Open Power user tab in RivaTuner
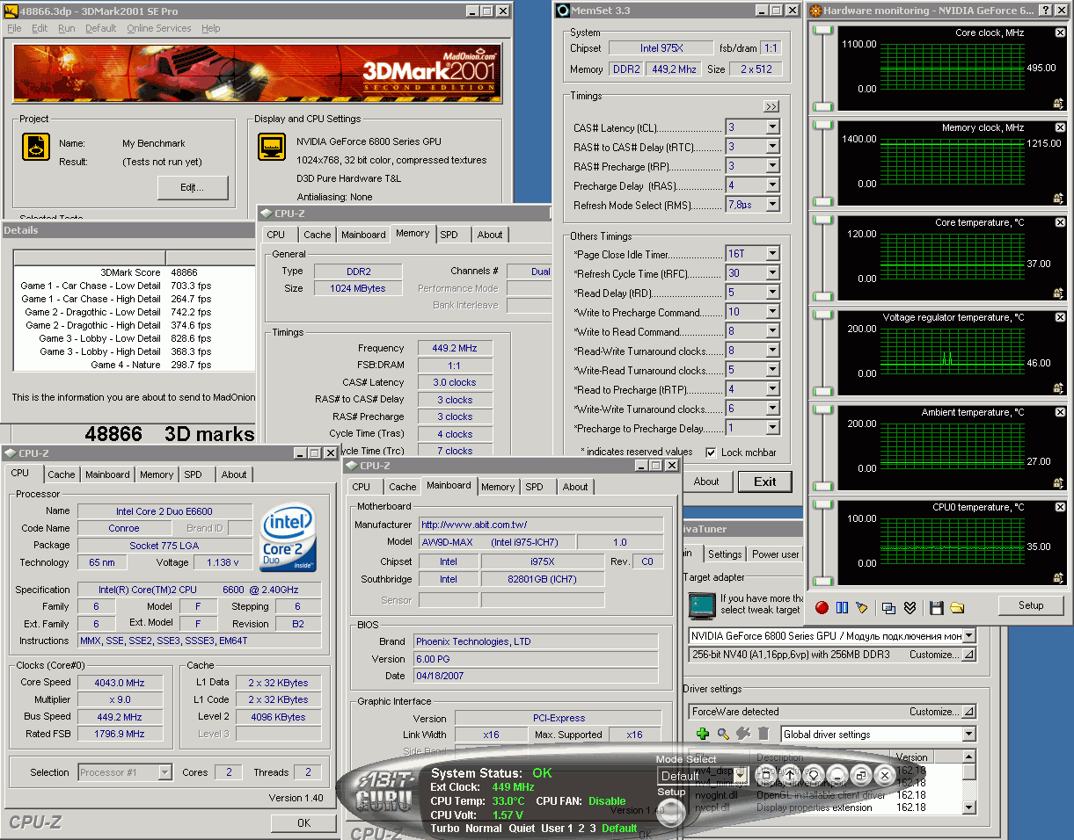This screenshot has height=840, width=1074. 775,554
